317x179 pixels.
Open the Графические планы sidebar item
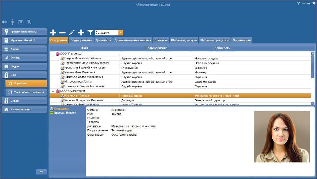[x=24, y=32]
